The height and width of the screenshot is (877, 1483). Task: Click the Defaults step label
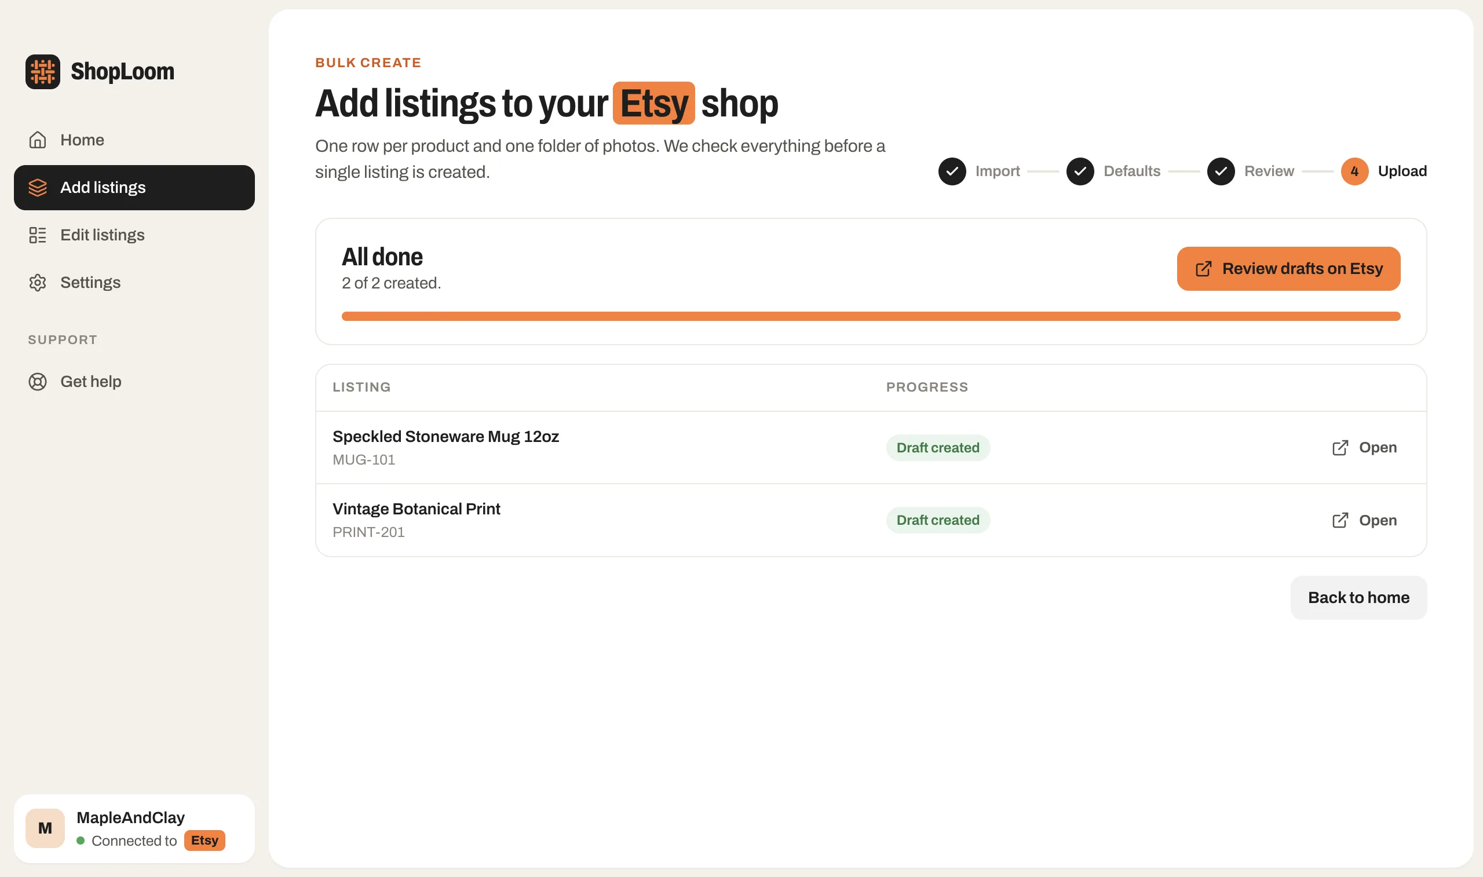click(1131, 171)
